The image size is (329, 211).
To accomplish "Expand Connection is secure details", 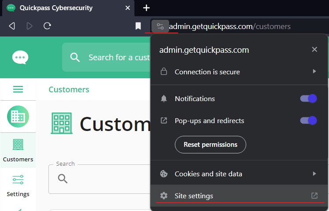I will click(x=239, y=72).
